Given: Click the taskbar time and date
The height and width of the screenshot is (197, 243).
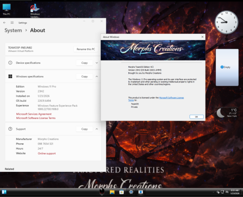Looking at the screenshot, I should (x=235, y=192).
